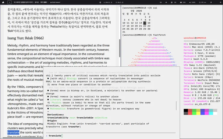This screenshot has width=223, height=139.
Task: Click the 'Origin:' heading in dictionary popup
Action: click(52, 121)
